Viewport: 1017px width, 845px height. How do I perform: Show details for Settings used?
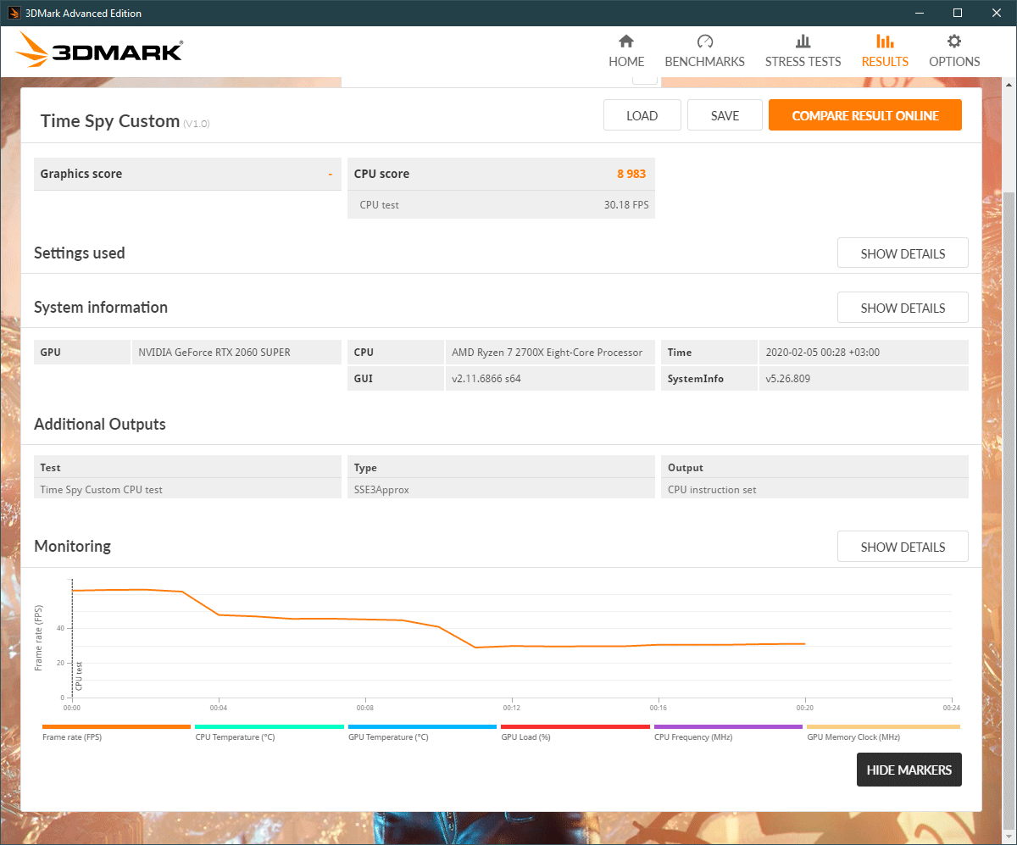(903, 253)
